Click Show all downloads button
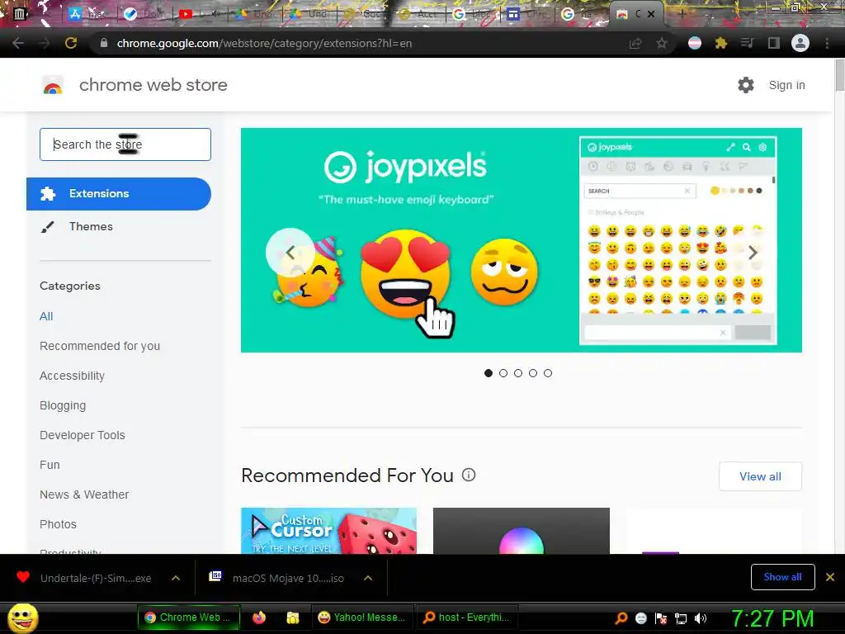Image resolution: width=845 pixels, height=634 pixels. click(782, 577)
